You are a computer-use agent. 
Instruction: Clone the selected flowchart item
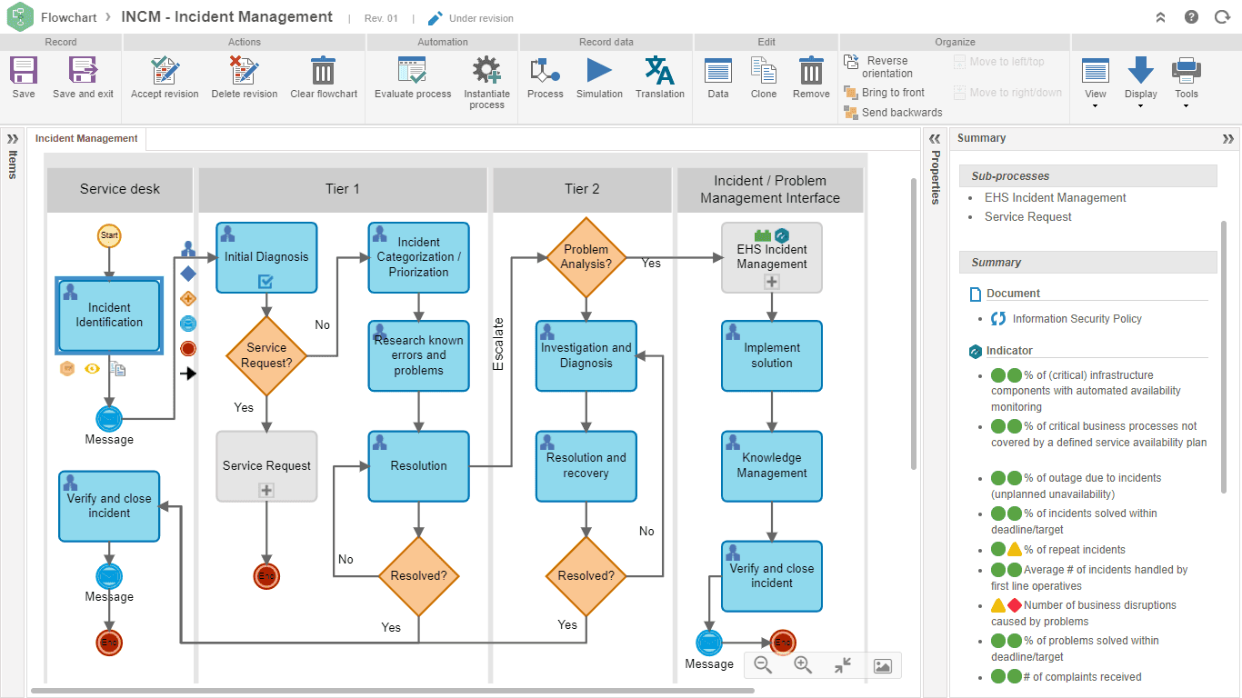pos(764,71)
